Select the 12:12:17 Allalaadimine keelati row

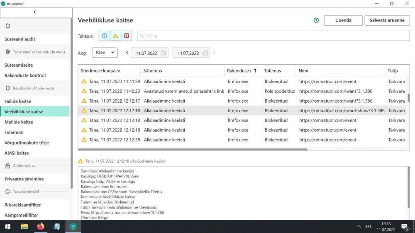[242, 101]
